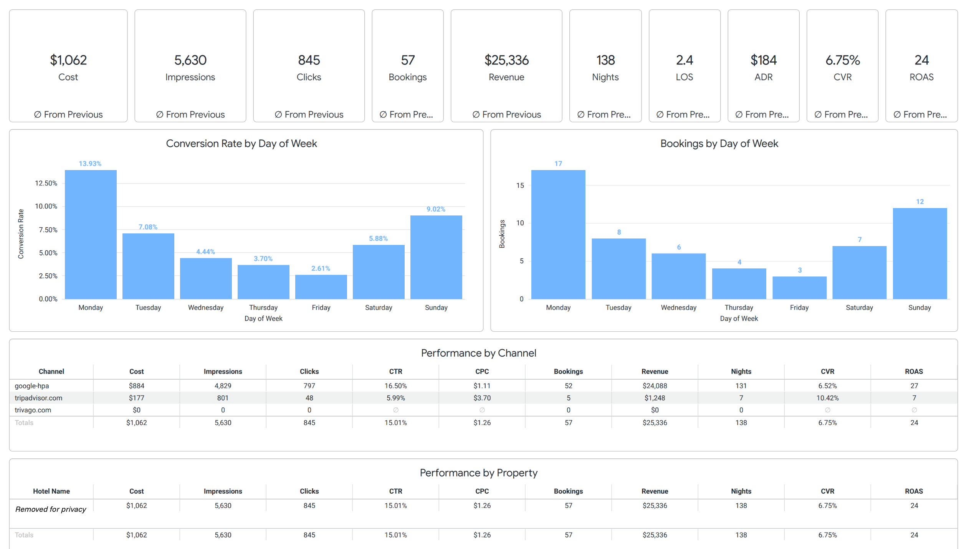
Task: Click the Performance by Property title
Action: [479, 473]
